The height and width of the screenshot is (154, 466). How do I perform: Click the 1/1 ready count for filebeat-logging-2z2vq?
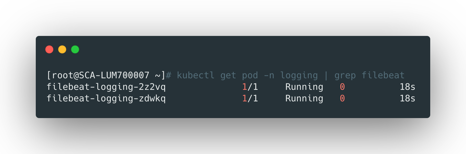click(x=250, y=87)
